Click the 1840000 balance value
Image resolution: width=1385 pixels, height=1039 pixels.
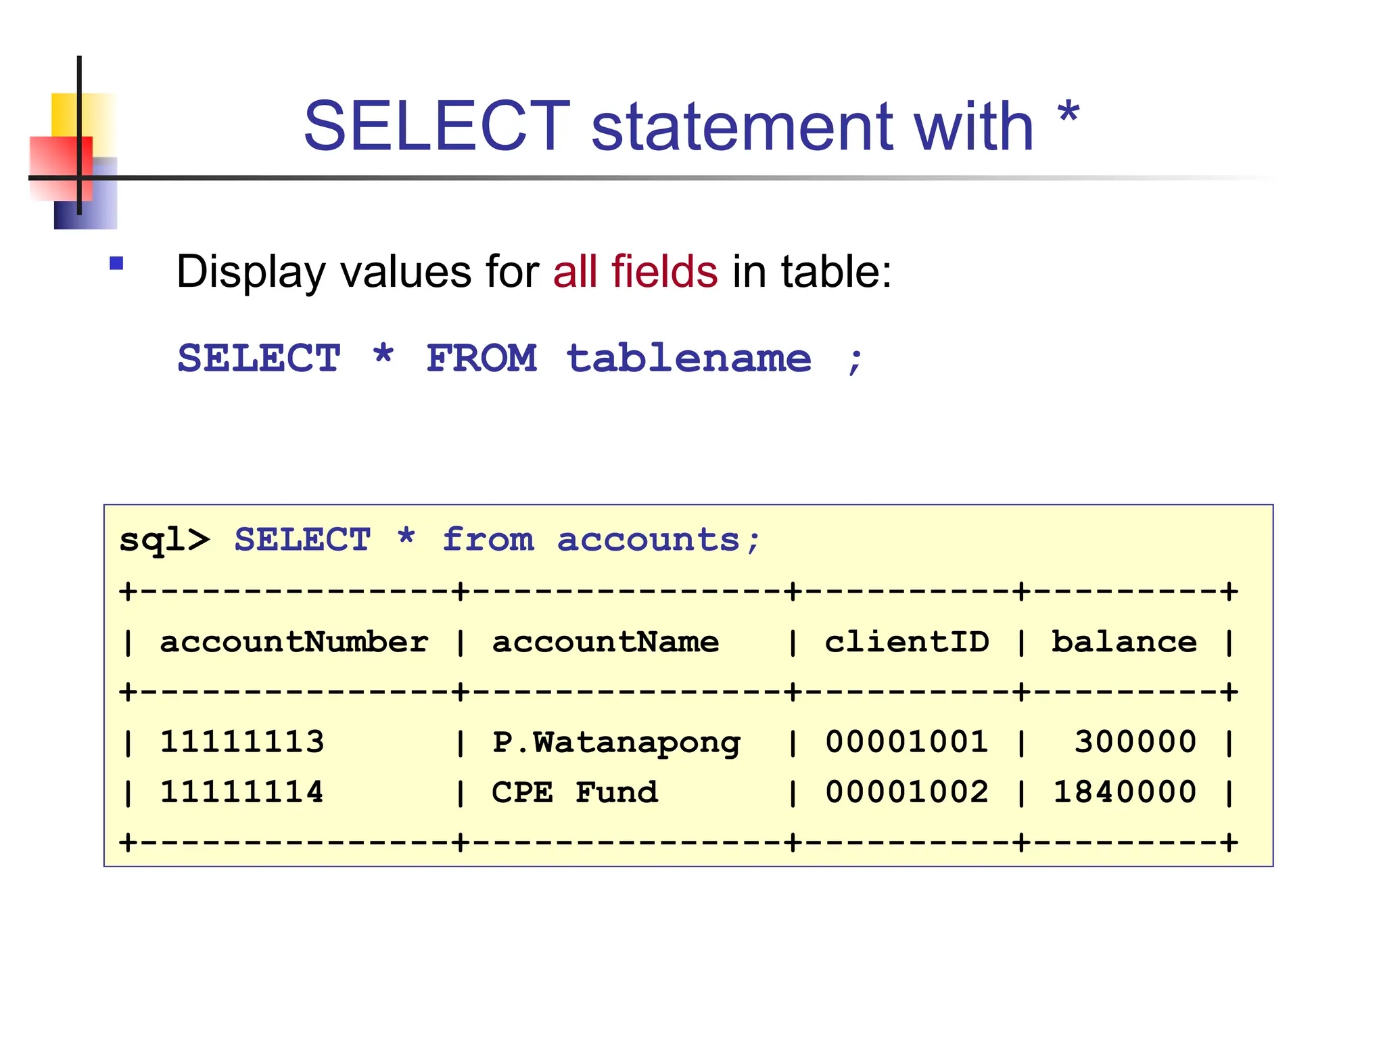pyautogui.click(x=1125, y=791)
